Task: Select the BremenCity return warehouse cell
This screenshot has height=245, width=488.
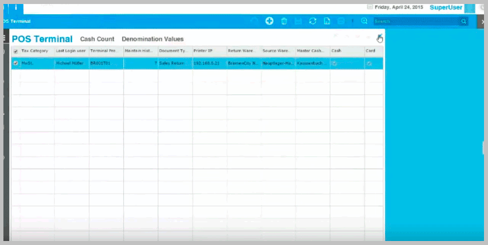Action: click(x=244, y=63)
